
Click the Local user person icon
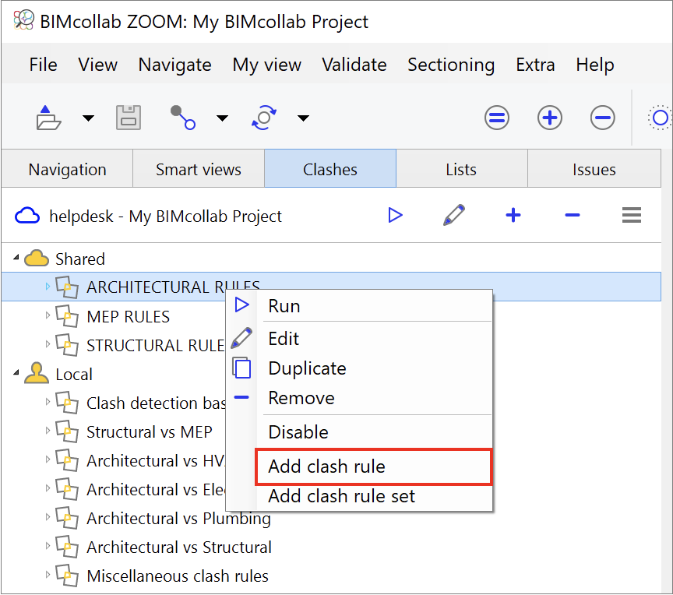pos(37,373)
